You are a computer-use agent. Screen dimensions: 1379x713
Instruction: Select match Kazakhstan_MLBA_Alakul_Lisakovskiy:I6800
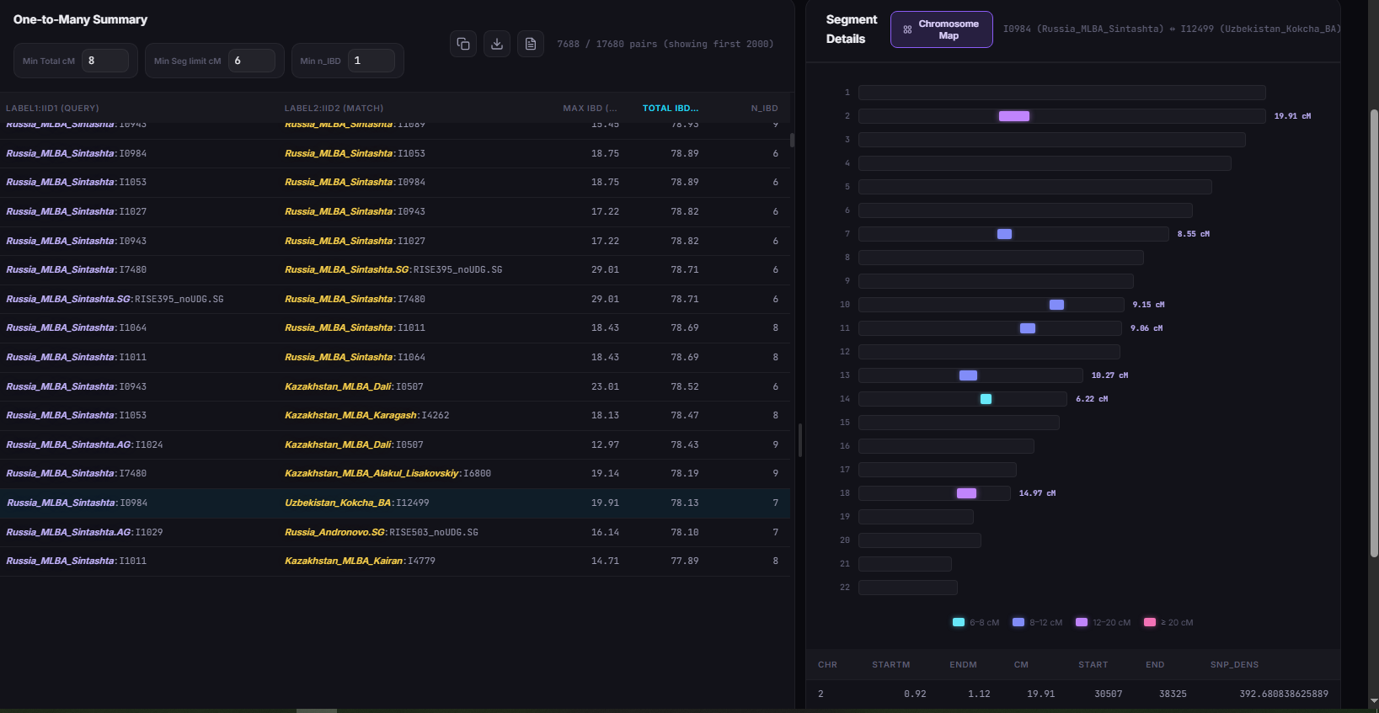pos(388,474)
